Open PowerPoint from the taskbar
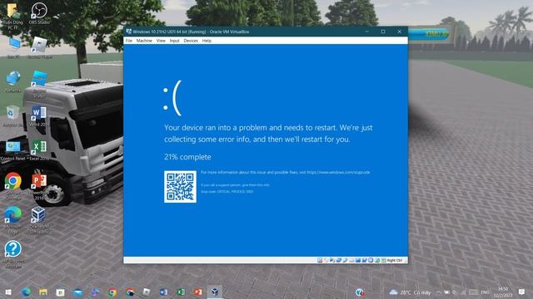 click(x=198, y=292)
